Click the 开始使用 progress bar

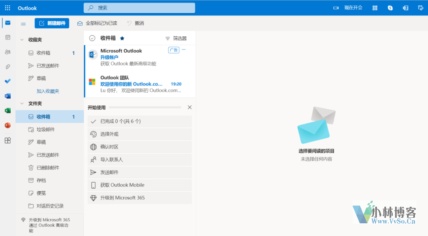coord(145,107)
